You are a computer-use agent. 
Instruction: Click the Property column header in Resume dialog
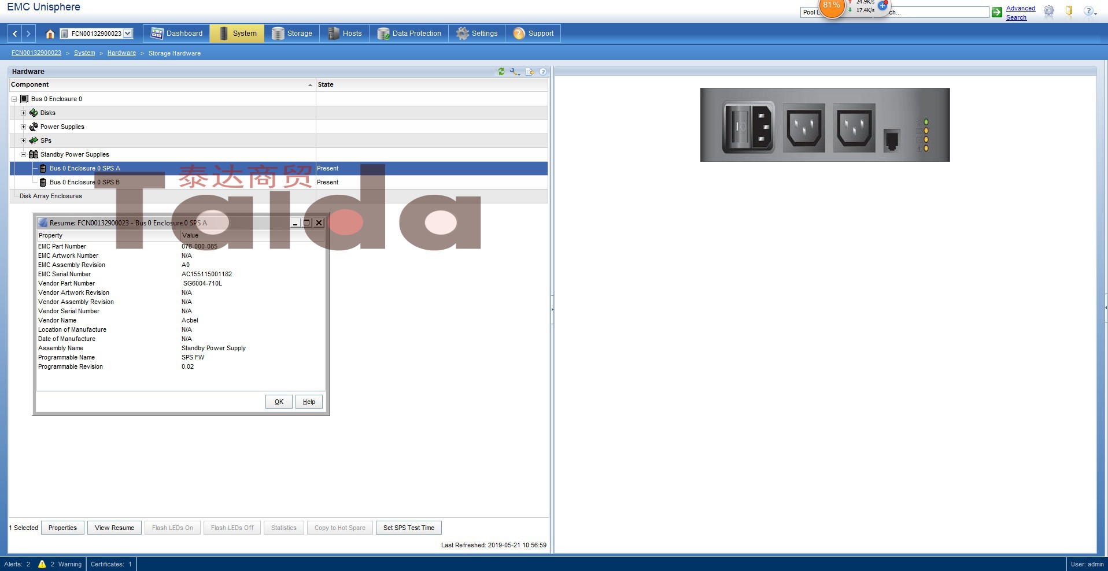(x=108, y=236)
